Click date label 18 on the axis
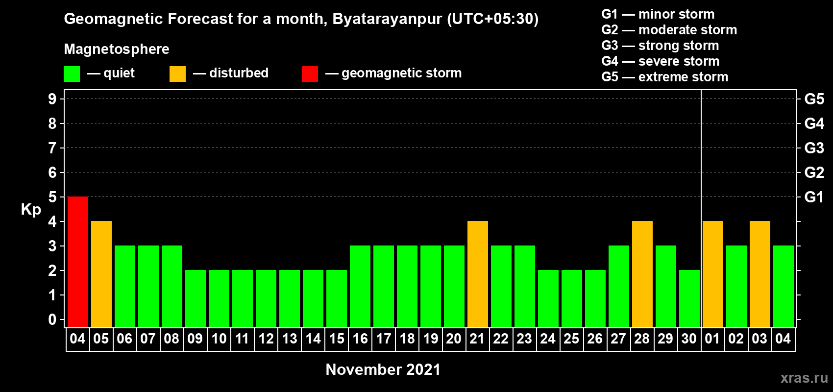833x392 pixels. (x=407, y=339)
